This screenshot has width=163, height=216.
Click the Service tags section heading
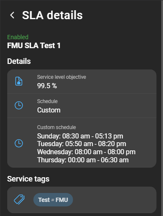point(28,179)
